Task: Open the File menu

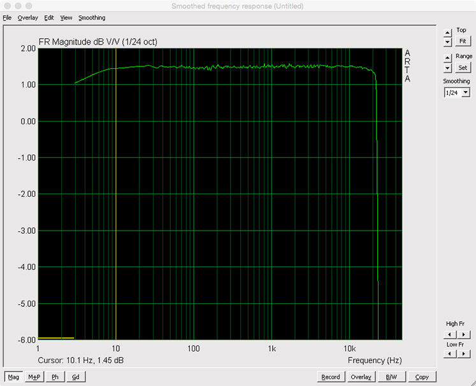Action: [7, 18]
